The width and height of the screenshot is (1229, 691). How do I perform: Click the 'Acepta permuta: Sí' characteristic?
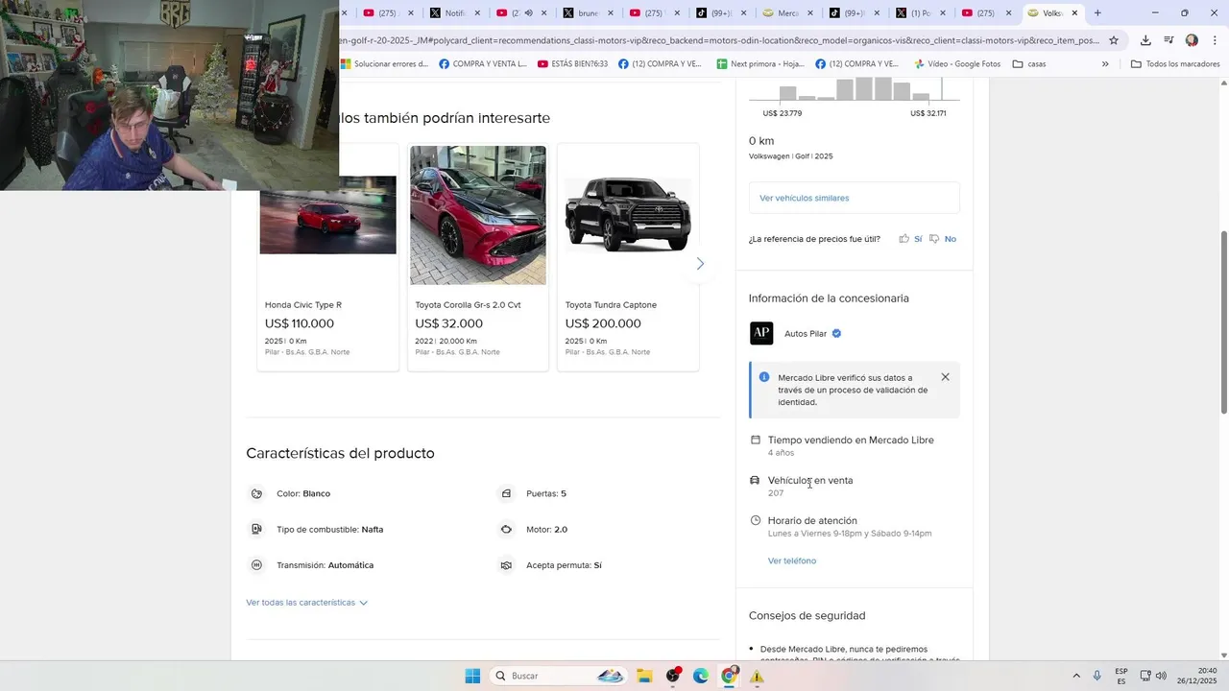pos(564,565)
